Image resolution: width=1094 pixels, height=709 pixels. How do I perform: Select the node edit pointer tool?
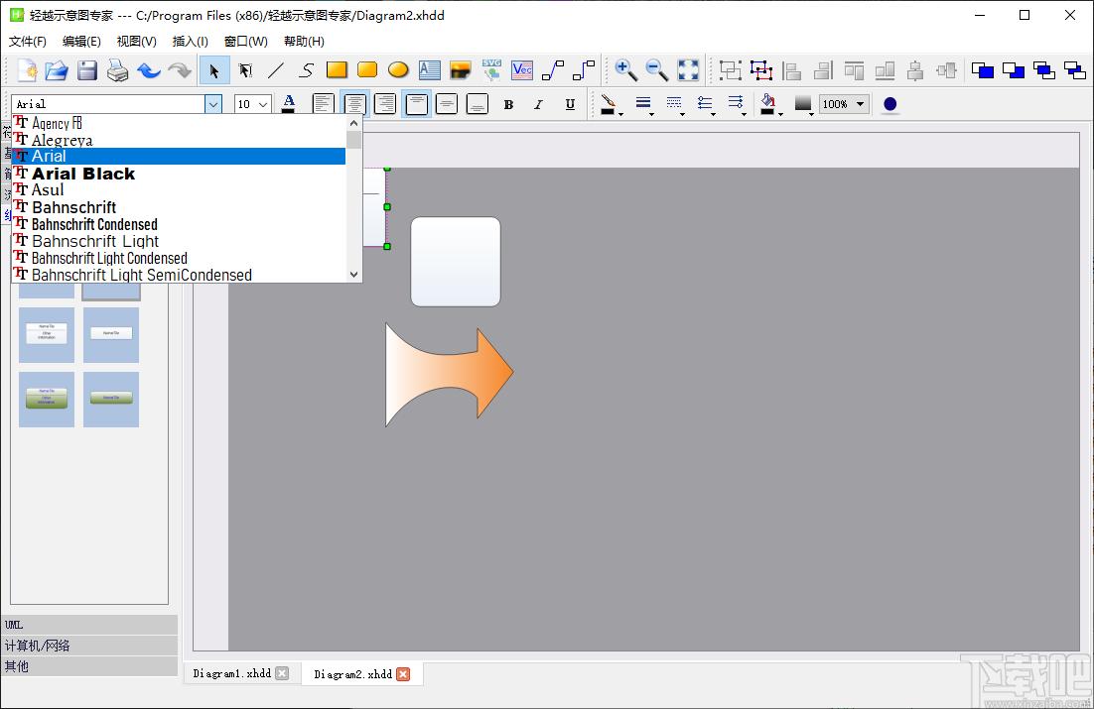[245, 70]
